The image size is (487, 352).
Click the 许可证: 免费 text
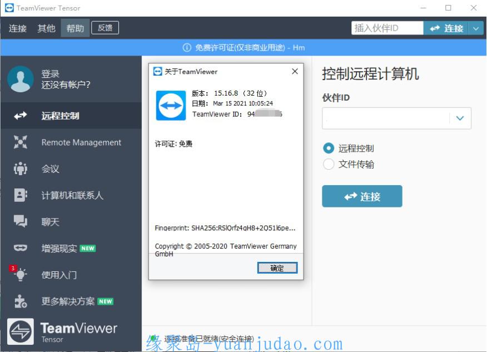tap(173, 143)
